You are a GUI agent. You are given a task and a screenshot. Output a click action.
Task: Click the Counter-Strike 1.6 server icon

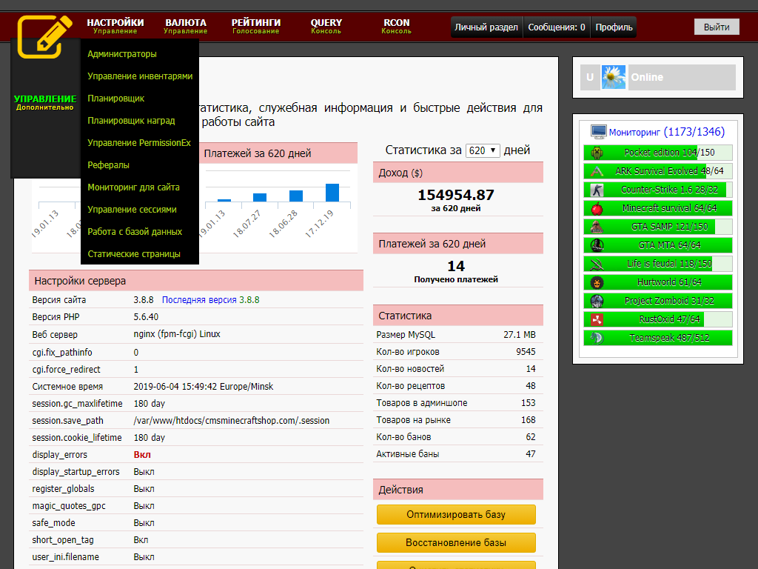(x=597, y=190)
